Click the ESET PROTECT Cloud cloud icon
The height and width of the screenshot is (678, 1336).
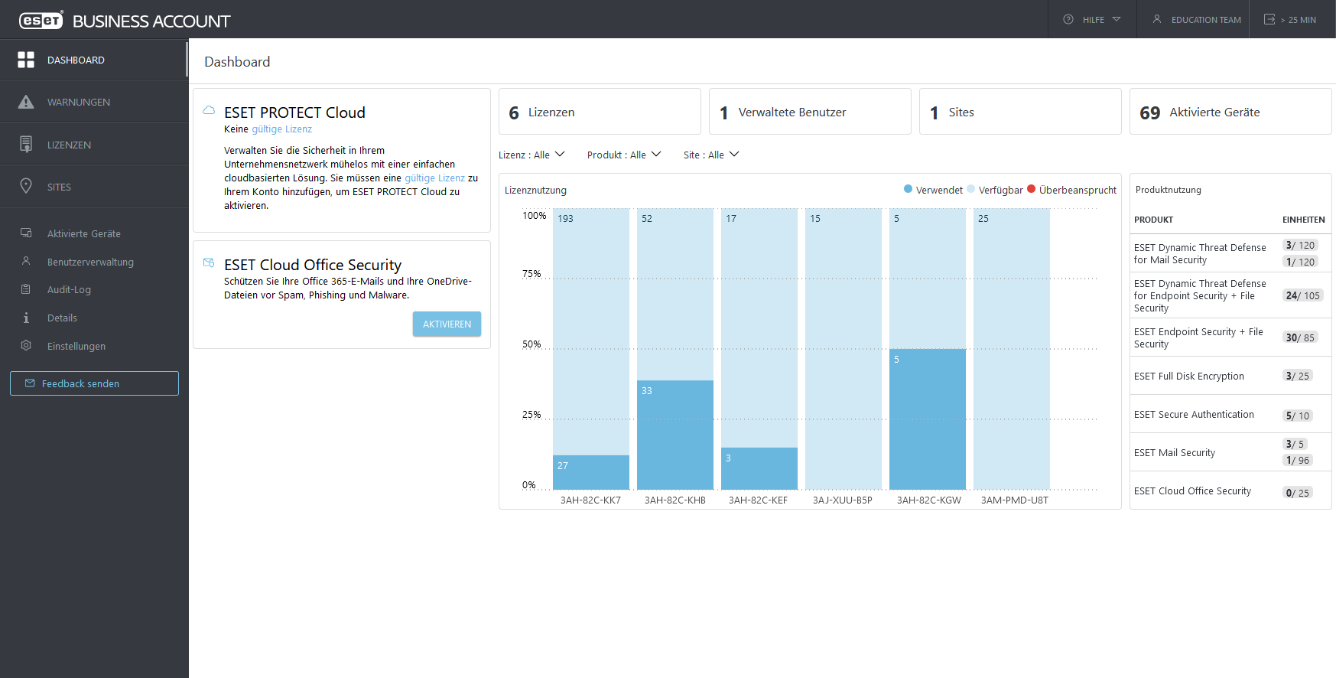click(x=209, y=110)
